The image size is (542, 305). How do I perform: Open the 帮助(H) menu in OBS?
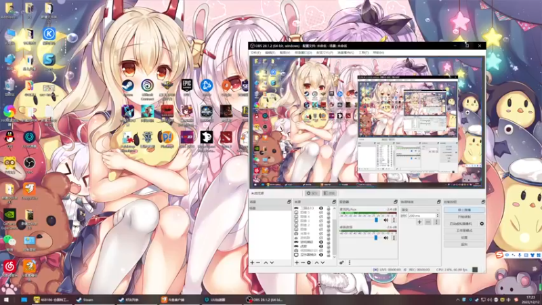pyautogui.click(x=379, y=53)
